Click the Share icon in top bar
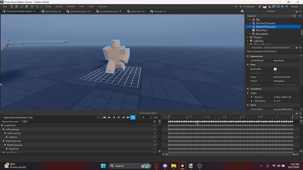 click(286, 6)
